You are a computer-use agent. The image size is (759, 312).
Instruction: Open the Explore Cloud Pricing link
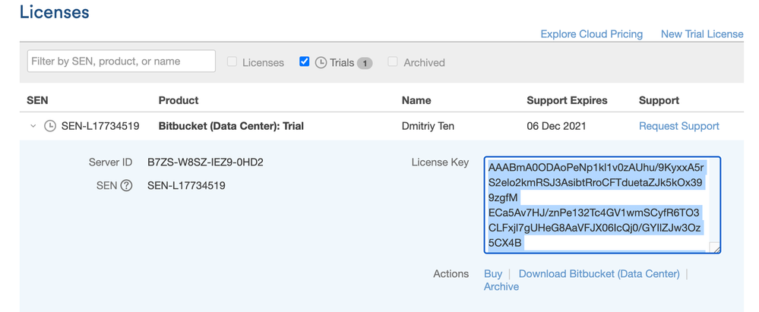coord(592,34)
